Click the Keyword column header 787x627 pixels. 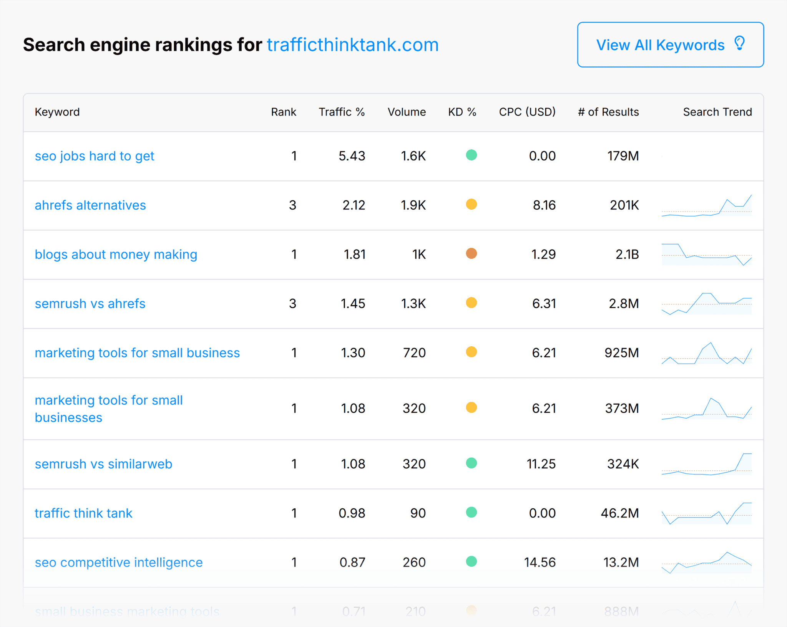coord(57,112)
